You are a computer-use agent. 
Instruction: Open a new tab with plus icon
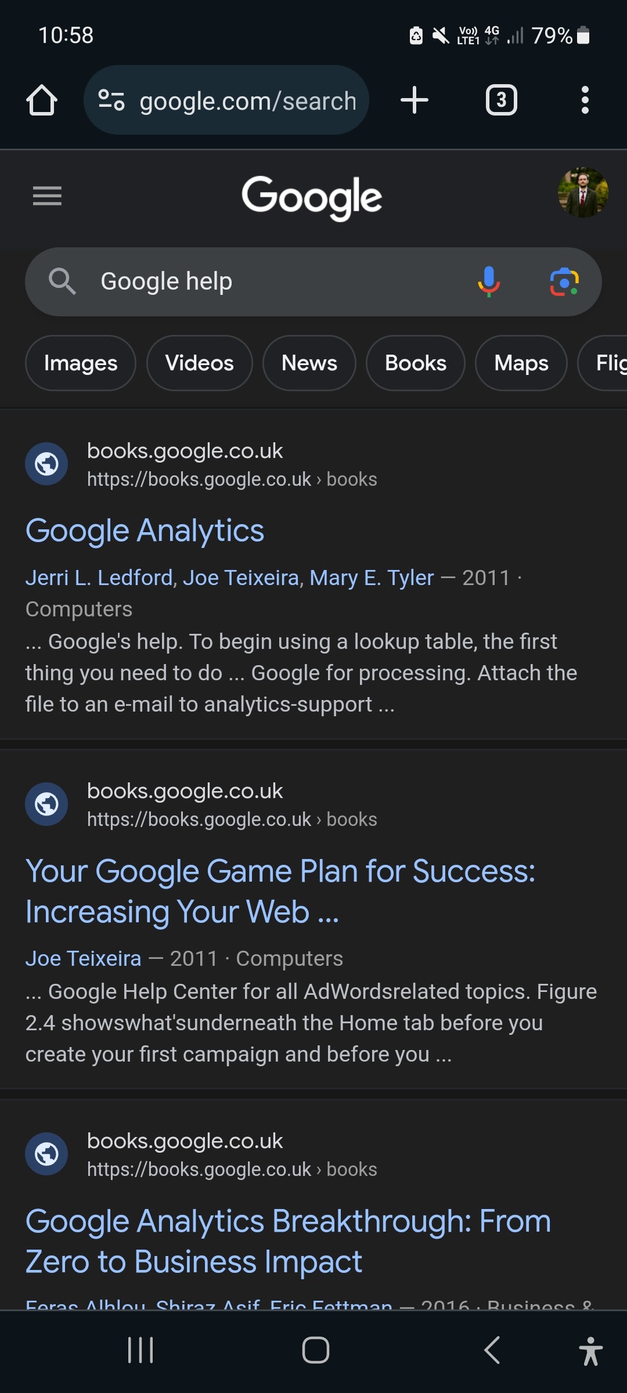click(415, 100)
